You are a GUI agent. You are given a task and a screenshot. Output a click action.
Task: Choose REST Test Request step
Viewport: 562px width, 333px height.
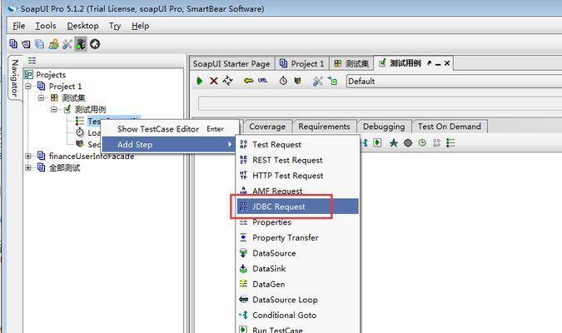298,160
